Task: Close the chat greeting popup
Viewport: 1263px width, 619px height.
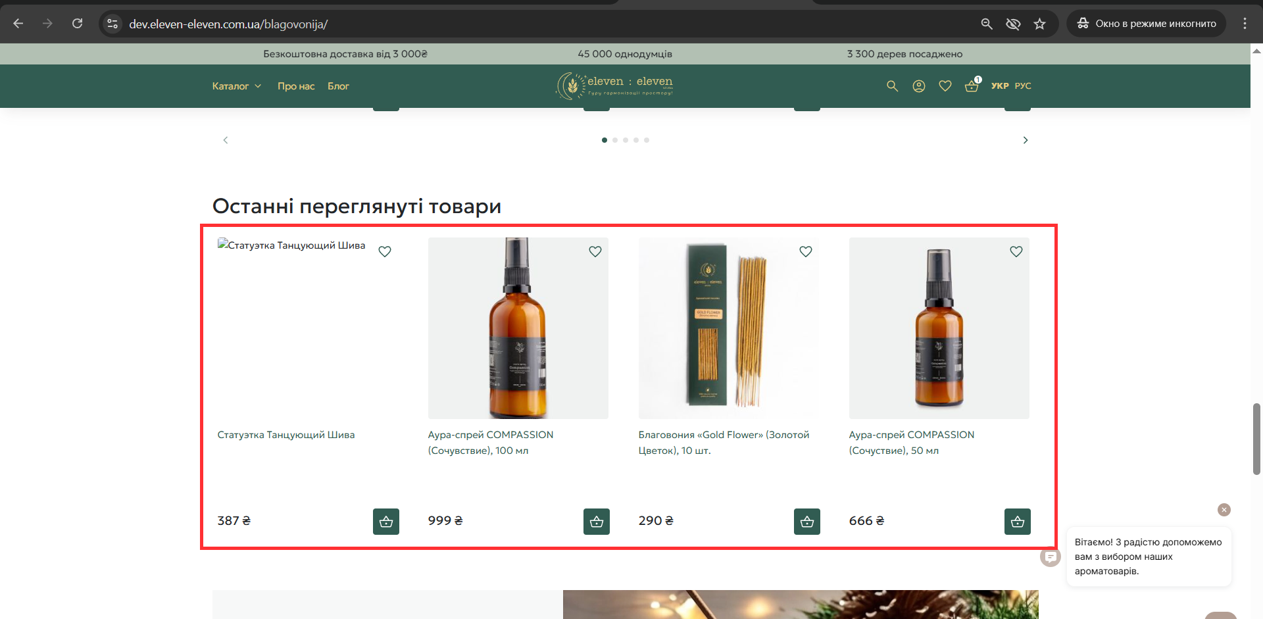Action: tap(1224, 510)
